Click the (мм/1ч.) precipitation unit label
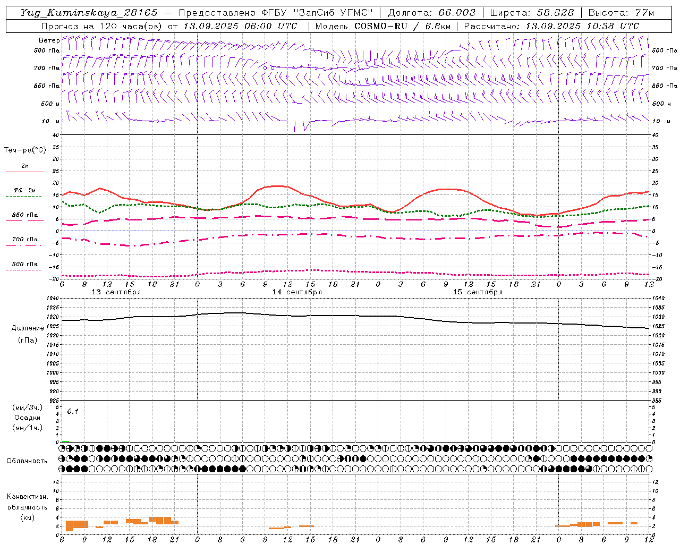 28,428
